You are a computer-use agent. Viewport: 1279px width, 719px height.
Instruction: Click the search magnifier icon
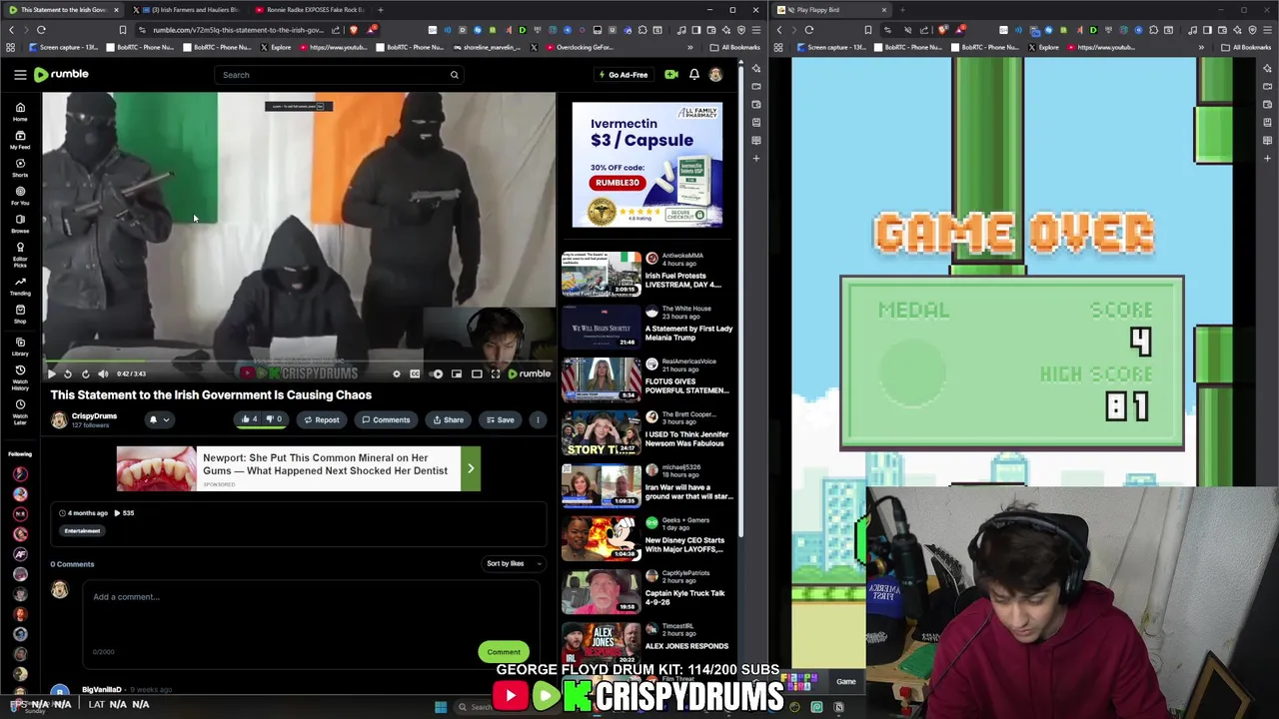454,75
